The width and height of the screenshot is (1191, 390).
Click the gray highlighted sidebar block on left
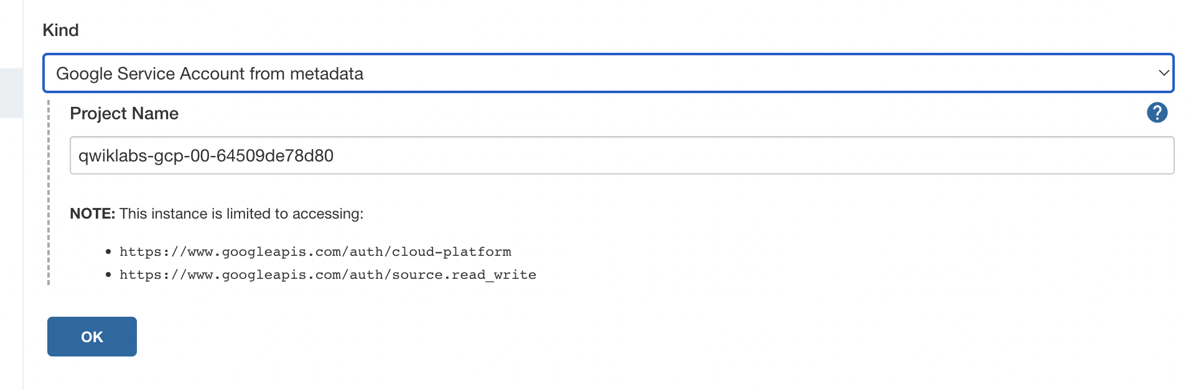pos(11,93)
